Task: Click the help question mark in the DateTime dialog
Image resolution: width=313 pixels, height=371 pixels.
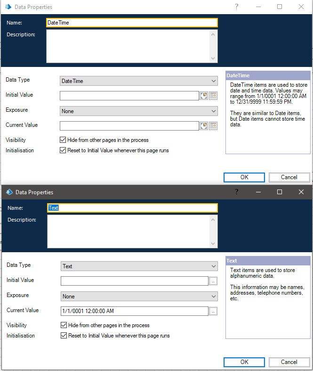Action: click(x=236, y=7)
